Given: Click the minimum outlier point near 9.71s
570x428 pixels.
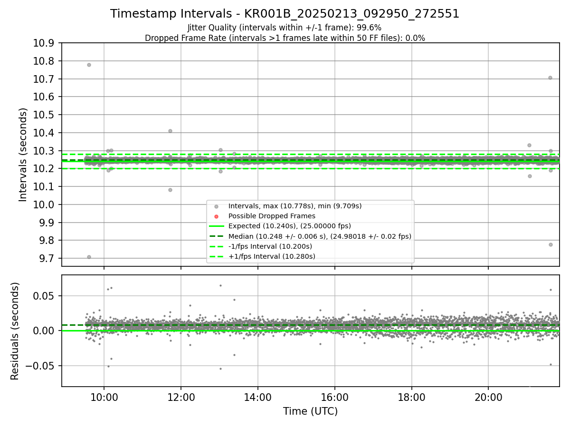Looking at the screenshot, I should coord(89,257).
